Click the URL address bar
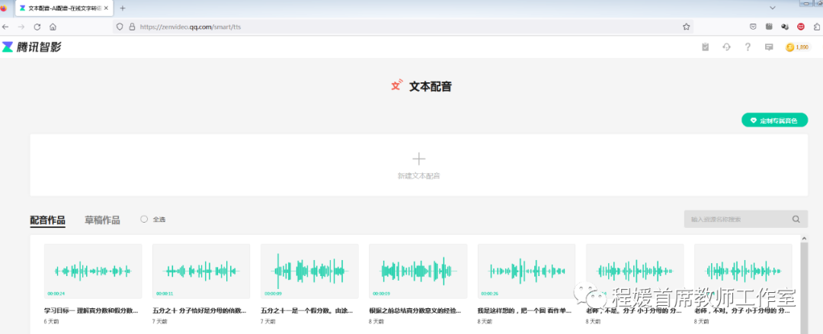 pos(404,27)
